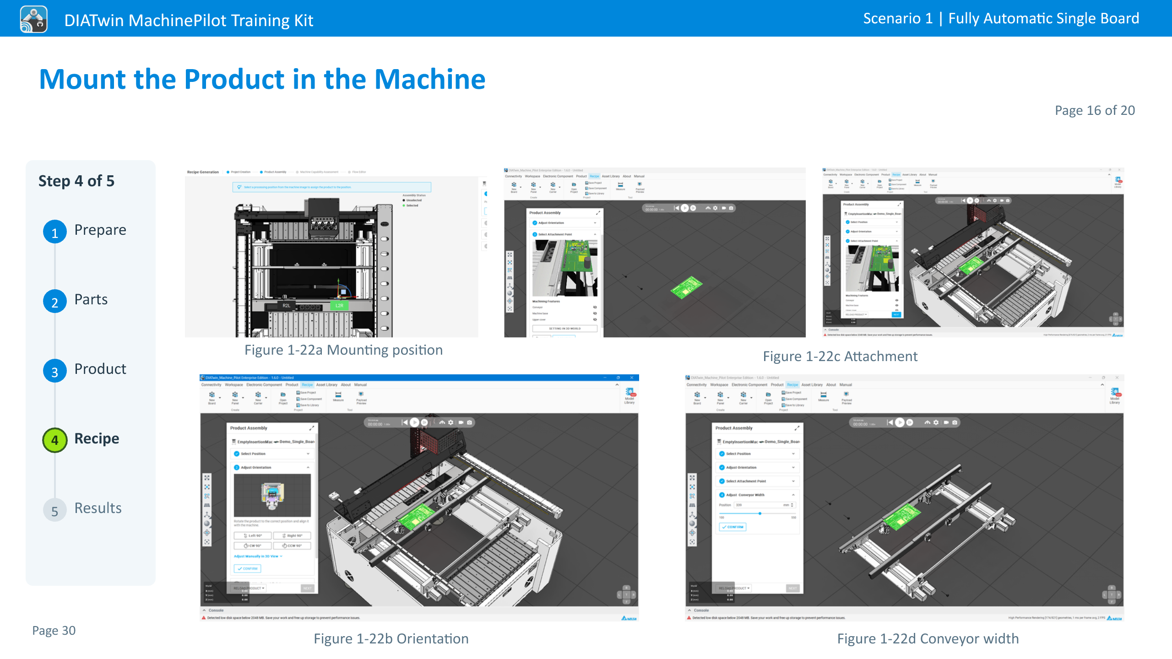Open simulation settings gear in Orientation figure
This screenshot has height=659, width=1172.
point(451,422)
